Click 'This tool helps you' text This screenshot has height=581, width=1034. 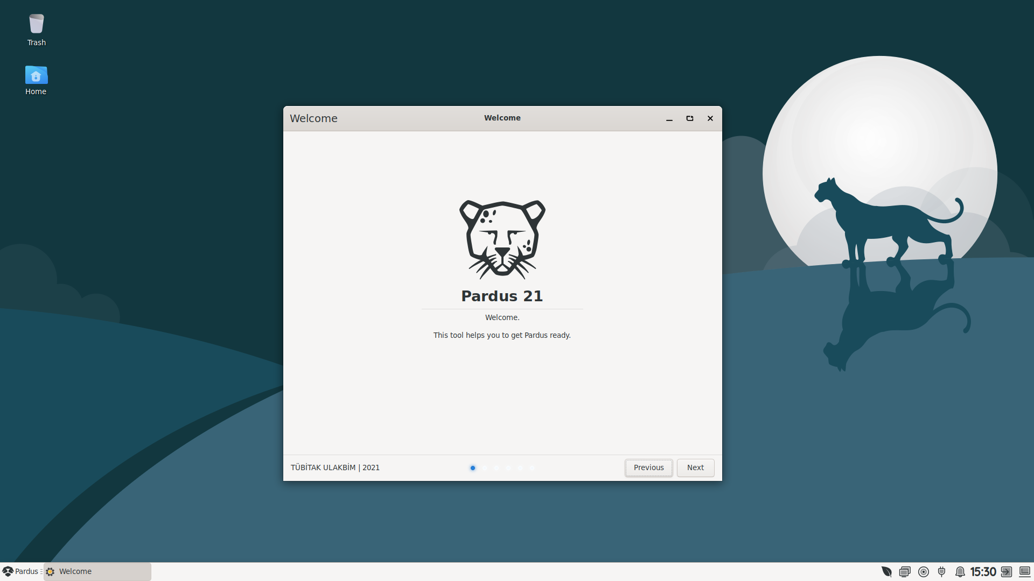[x=502, y=335]
